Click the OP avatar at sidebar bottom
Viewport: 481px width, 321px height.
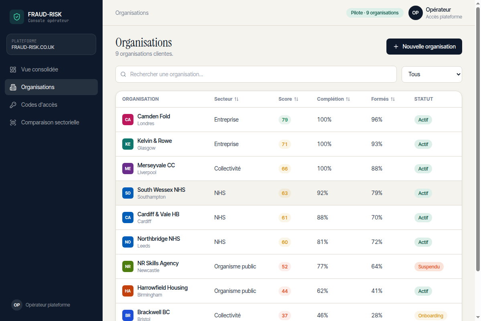[x=17, y=305]
